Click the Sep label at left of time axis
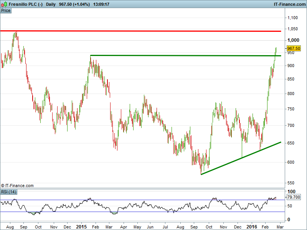Image resolution: width=307 pixels, height=230 pixels. point(23,227)
